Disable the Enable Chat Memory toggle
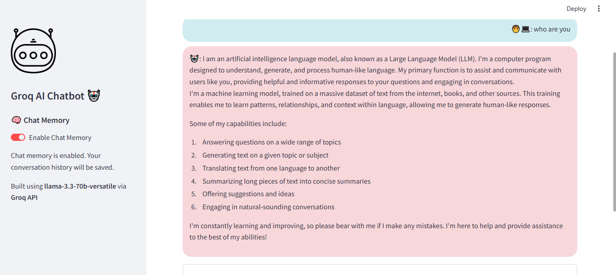The image size is (616, 275). point(18,137)
